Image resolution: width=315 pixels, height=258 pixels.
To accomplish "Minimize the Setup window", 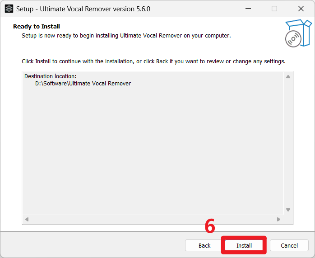I will pyautogui.click(x=248, y=9).
